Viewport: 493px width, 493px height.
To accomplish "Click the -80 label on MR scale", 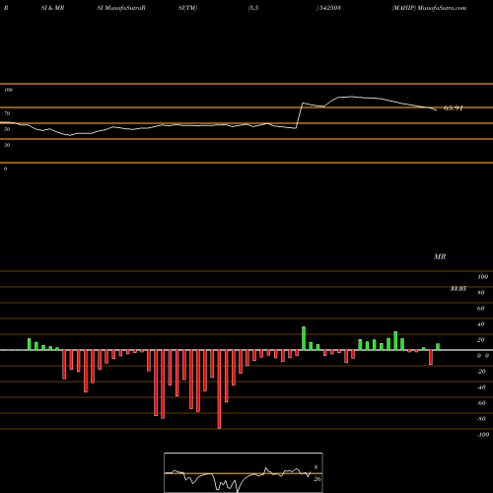I will point(481,419).
